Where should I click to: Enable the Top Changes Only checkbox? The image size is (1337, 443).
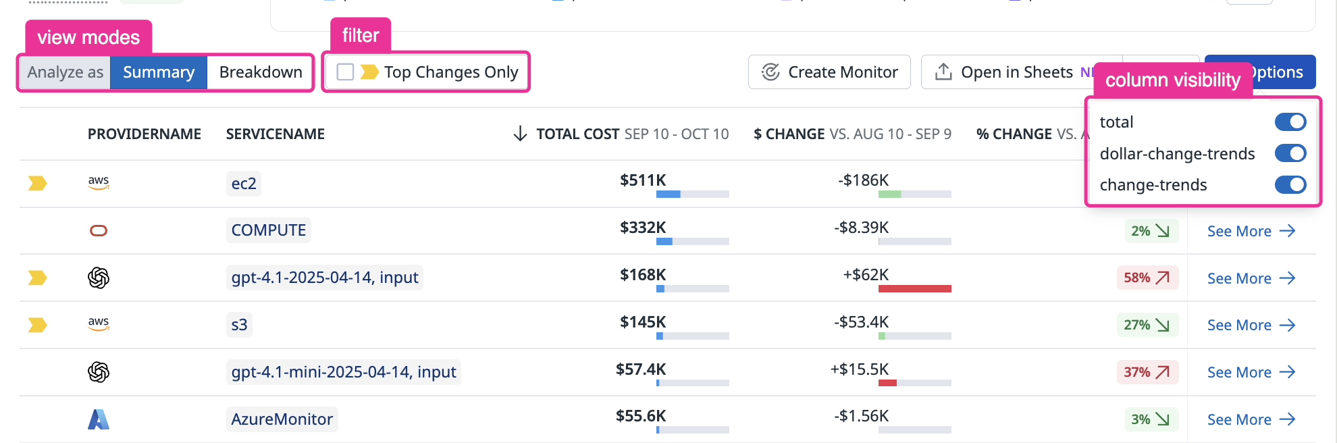tap(345, 72)
